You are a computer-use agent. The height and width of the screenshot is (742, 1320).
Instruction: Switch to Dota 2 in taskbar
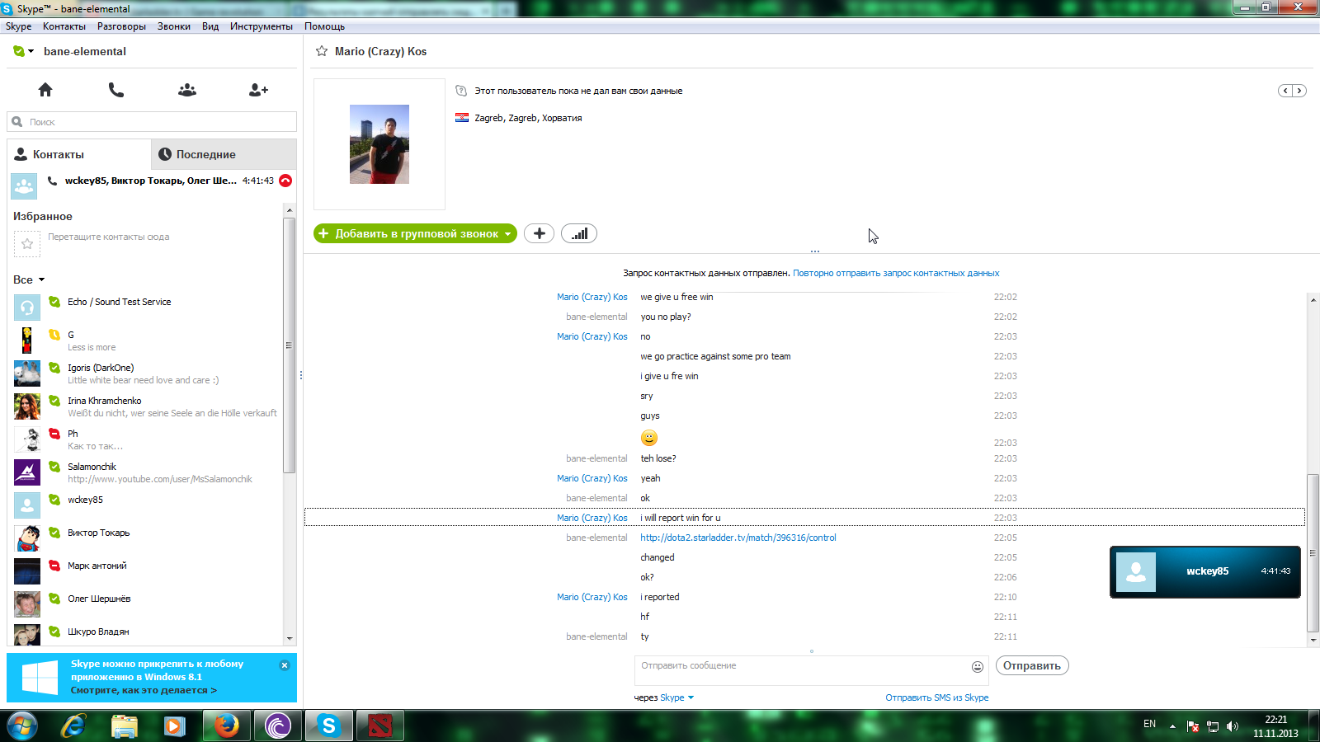pos(379,726)
